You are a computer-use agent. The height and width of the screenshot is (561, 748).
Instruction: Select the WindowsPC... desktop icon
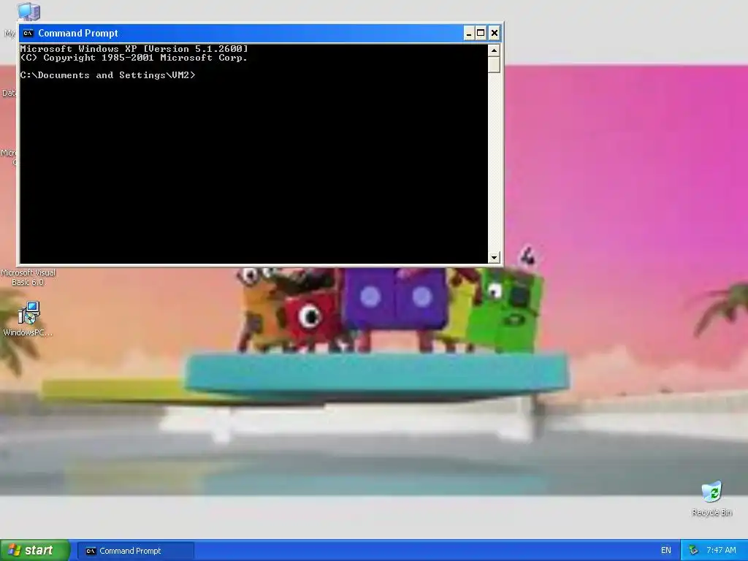click(x=28, y=318)
